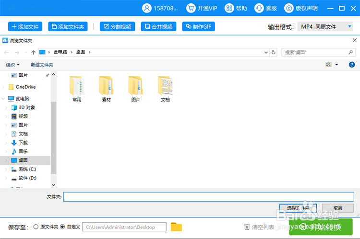
Task: Select 视频 in the navigation tree
Action: 23,116
